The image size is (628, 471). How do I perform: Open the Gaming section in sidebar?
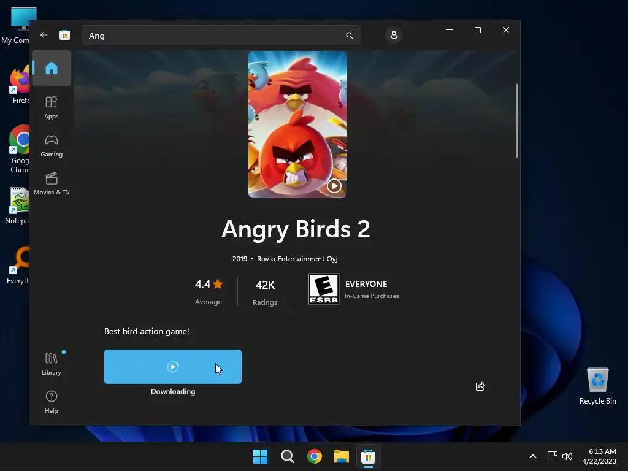click(52, 146)
